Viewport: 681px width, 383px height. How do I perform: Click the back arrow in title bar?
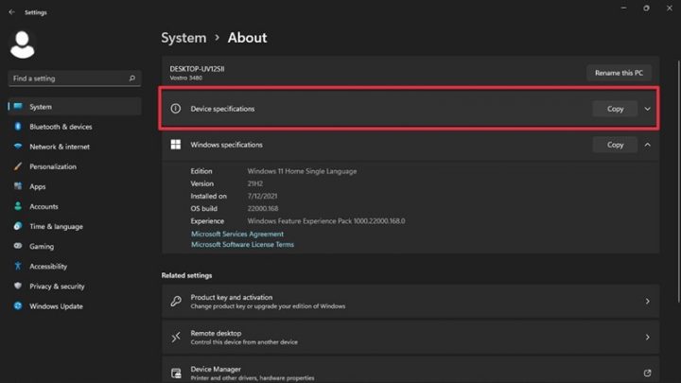11,12
